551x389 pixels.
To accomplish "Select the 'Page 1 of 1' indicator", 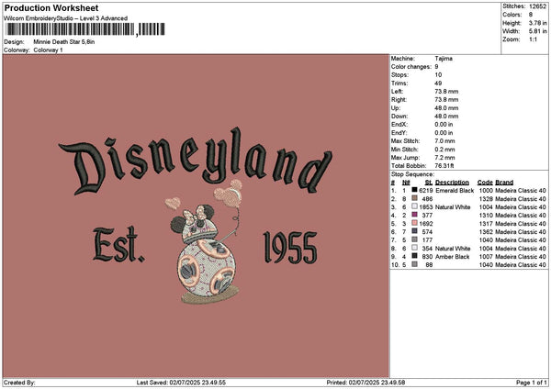I will point(532,383).
